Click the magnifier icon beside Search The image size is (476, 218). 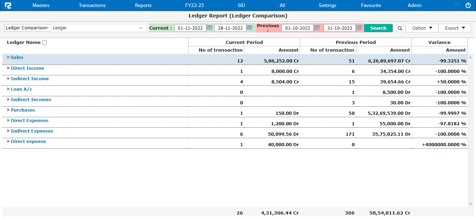pyautogui.click(x=400, y=28)
